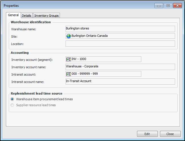Screen dimensions: 185x141
Task: Select Supplier resource lead times option
Action: tap(12, 105)
